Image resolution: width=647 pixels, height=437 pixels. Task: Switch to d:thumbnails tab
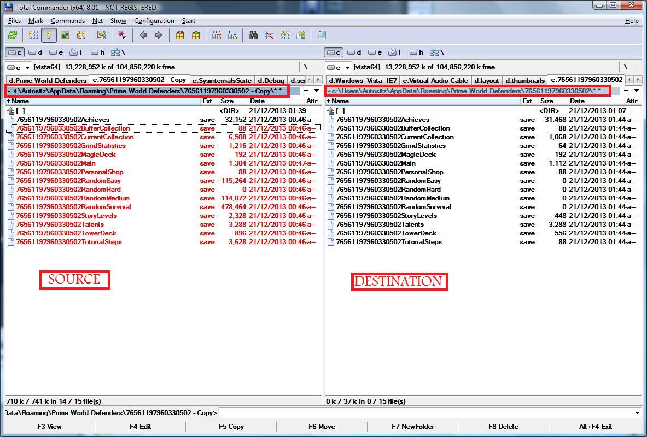coord(525,80)
